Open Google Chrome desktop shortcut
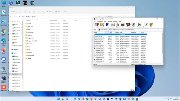Viewport: 180px width, 101px height. [x=4, y=33]
